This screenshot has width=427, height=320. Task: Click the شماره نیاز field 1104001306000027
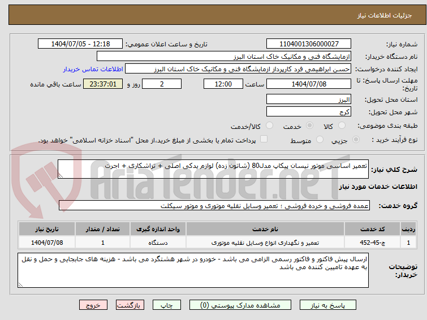click(x=309, y=44)
